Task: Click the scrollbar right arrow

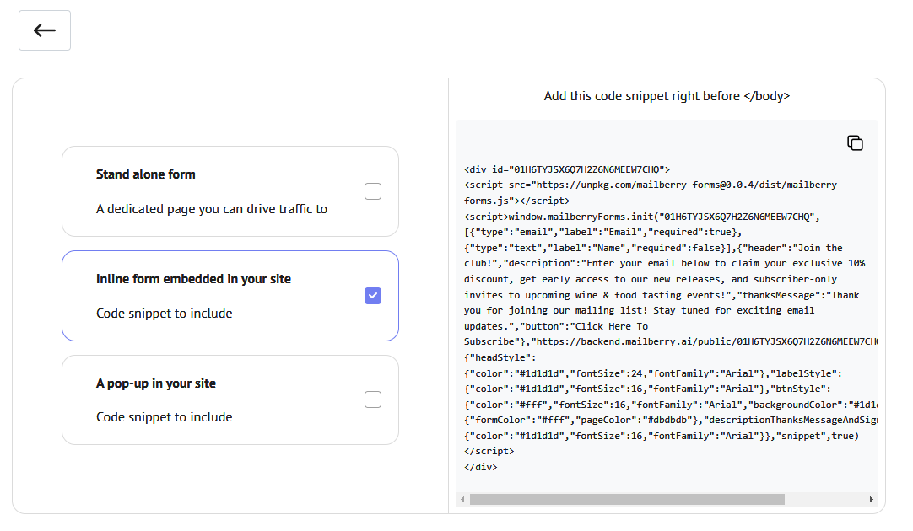Action: (872, 499)
